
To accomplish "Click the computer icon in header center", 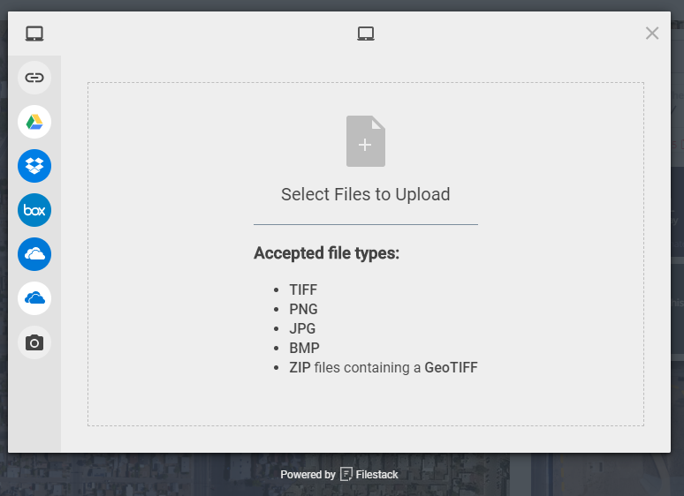I will (366, 34).
